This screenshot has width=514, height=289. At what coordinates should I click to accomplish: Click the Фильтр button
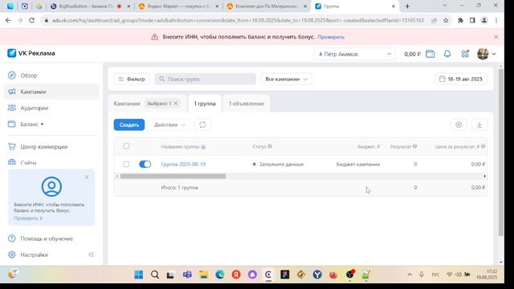tap(132, 79)
